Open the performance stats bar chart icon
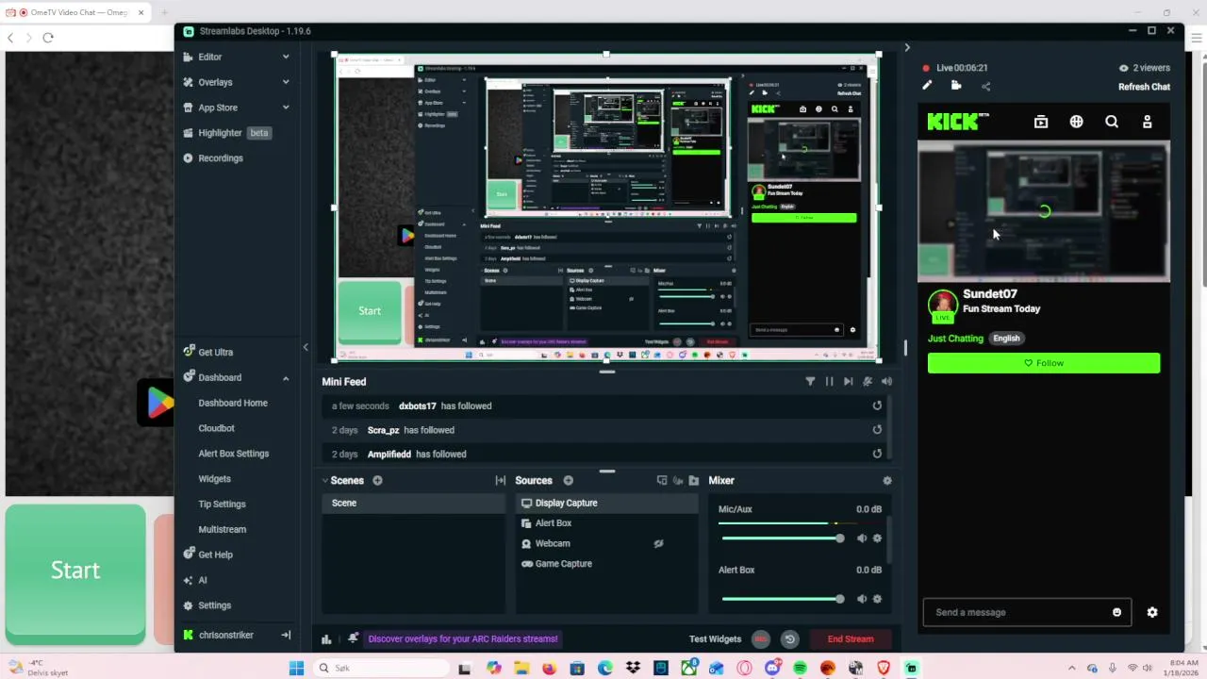The height and width of the screenshot is (679, 1207). pos(326,638)
